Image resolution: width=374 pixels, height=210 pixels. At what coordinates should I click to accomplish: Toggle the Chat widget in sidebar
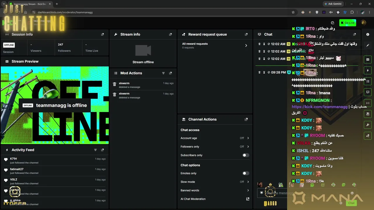(368, 92)
